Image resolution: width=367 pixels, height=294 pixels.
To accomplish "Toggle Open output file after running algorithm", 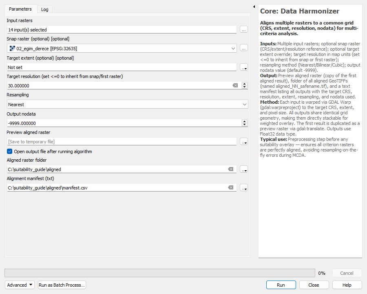I will [x=10, y=151].
